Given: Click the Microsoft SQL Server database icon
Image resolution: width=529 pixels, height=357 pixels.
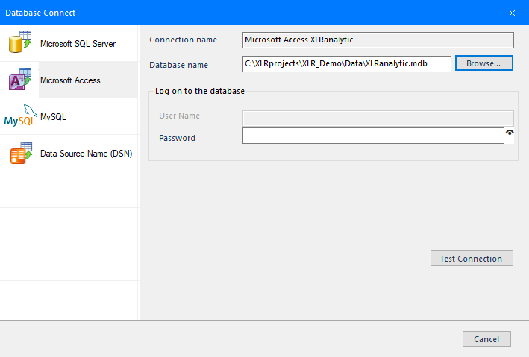Looking at the screenshot, I should pyautogui.click(x=20, y=42).
